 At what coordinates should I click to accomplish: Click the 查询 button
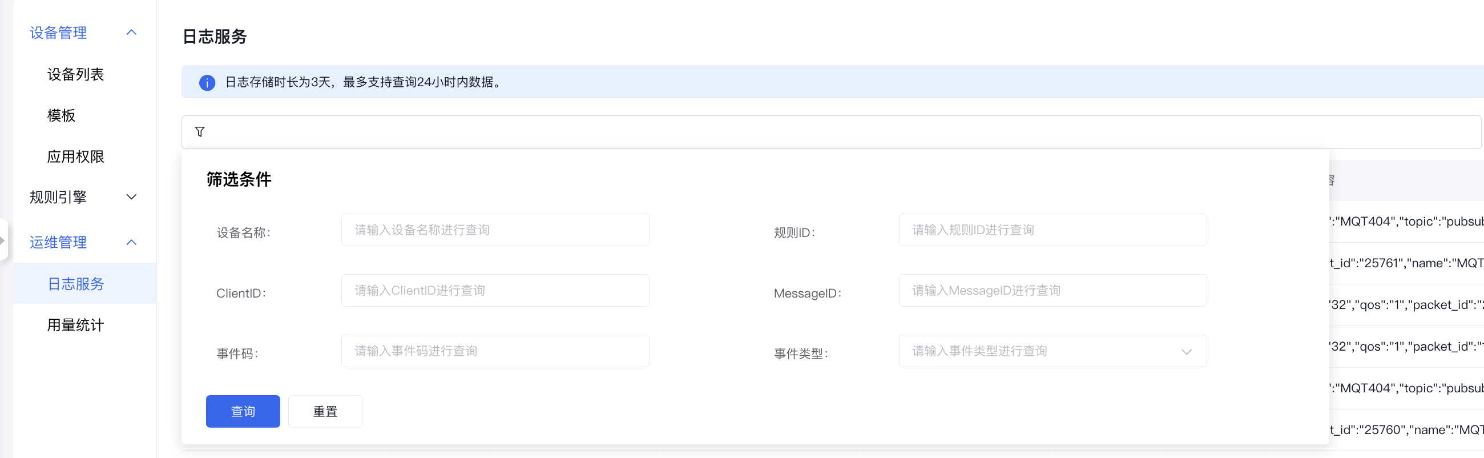(243, 411)
